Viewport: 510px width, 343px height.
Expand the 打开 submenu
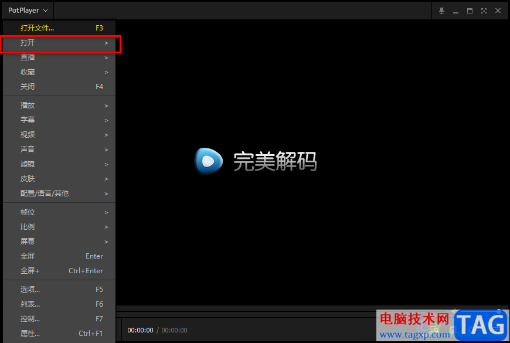tap(59, 43)
